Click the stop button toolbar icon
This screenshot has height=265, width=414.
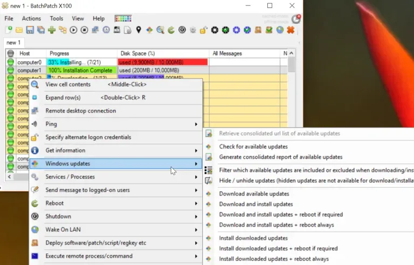pos(84,30)
